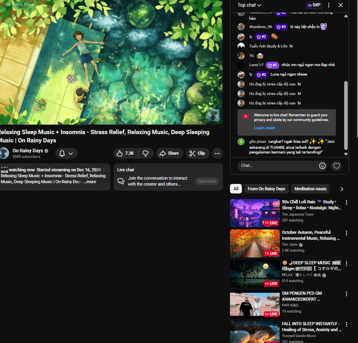Open October Autumn Peaceful video thumbnail

(x=255, y=243)
